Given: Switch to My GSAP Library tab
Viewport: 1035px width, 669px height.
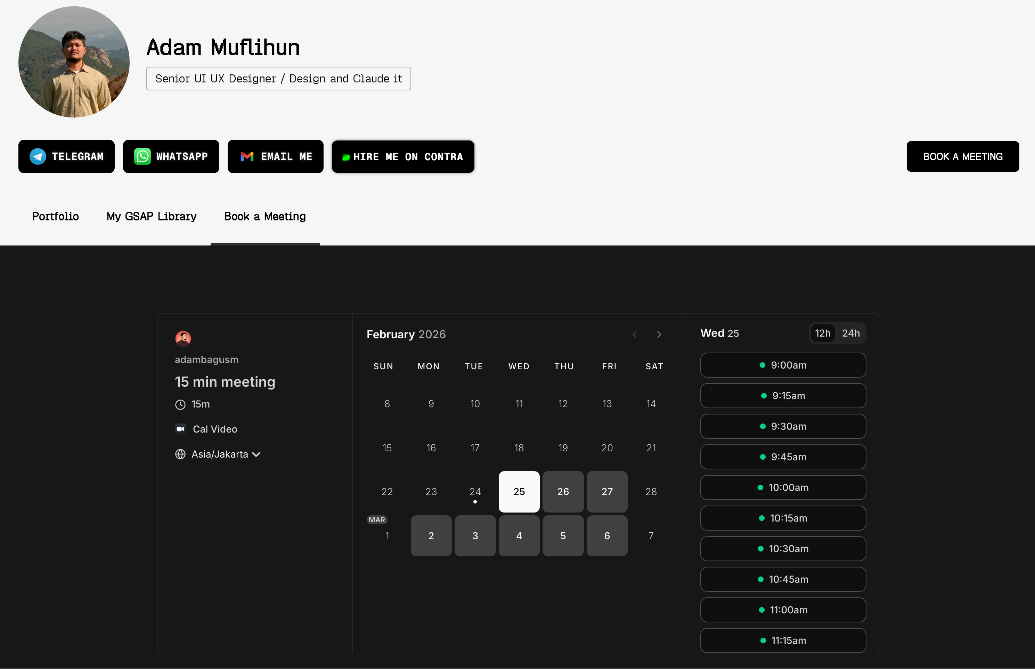Looking at the screenshot, I should pos(152,216).
